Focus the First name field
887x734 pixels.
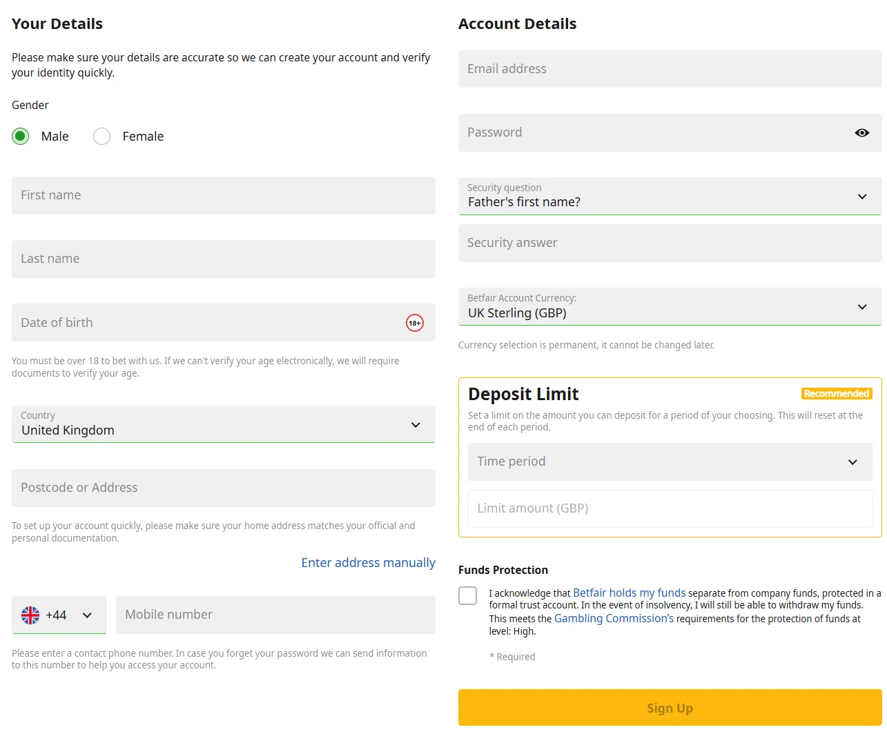(x=224, y=195)
